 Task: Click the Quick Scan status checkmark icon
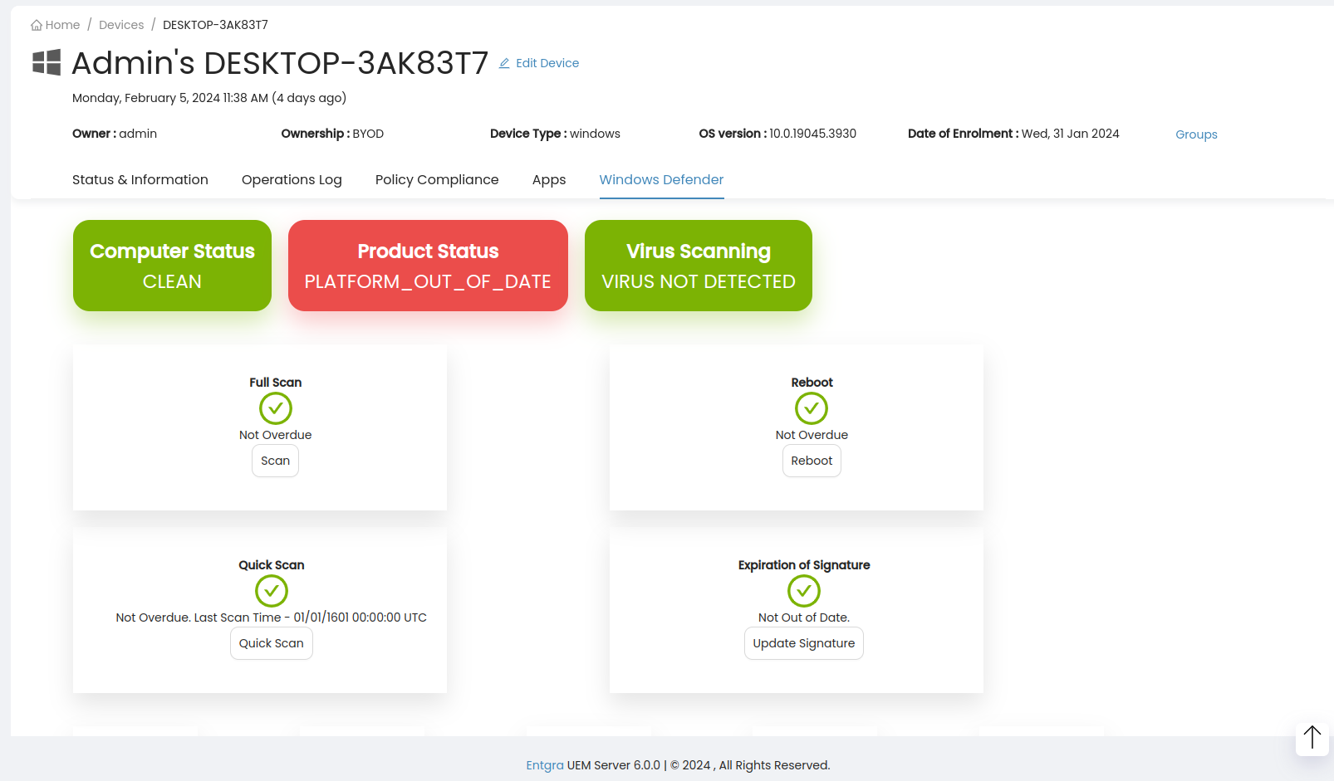point(272,591)
